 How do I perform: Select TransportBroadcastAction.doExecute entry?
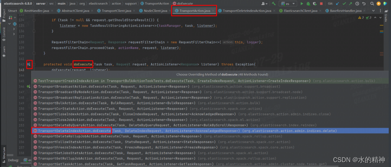[x=210, y=86]
